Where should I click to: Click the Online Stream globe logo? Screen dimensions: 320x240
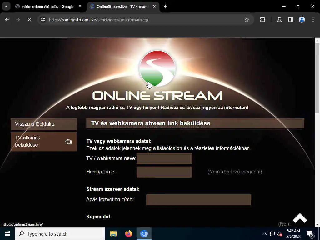tap(157, 68)
